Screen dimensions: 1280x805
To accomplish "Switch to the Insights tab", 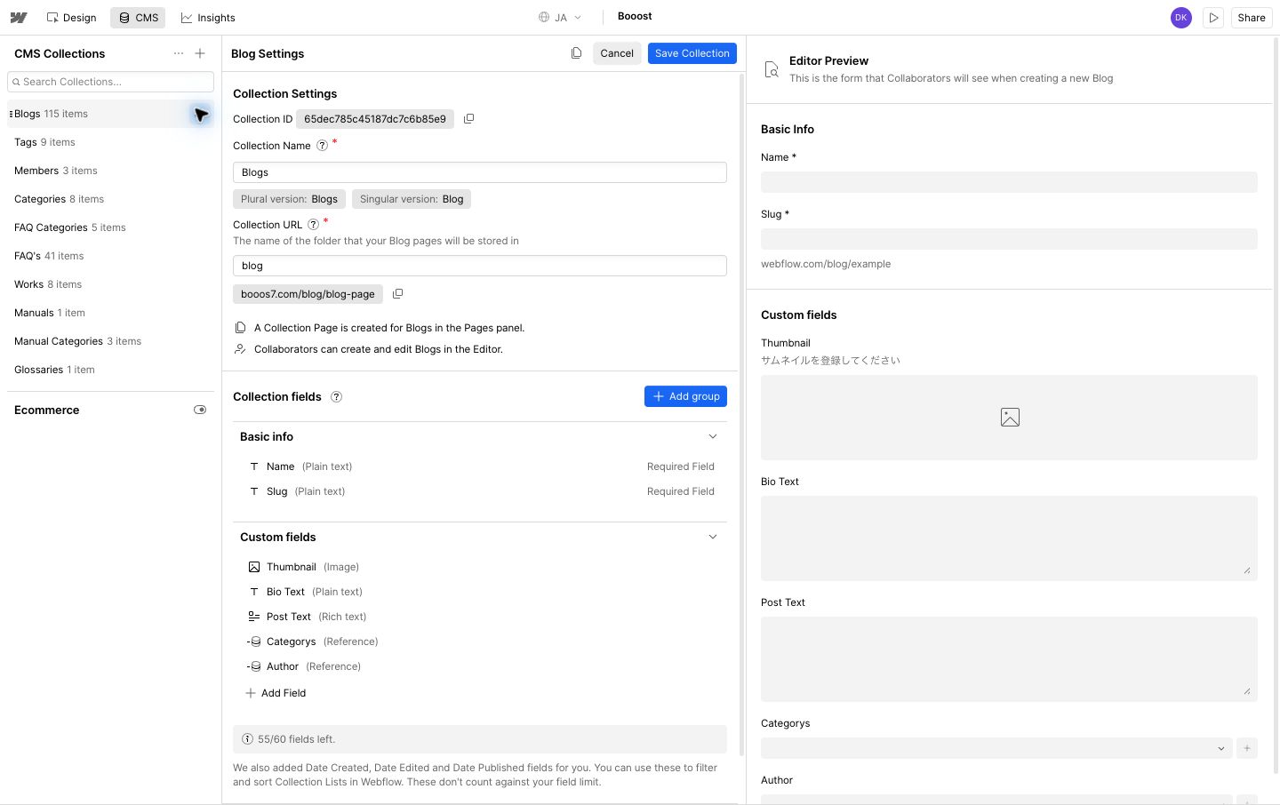I will pyautogui.click(x=208, y=18).
